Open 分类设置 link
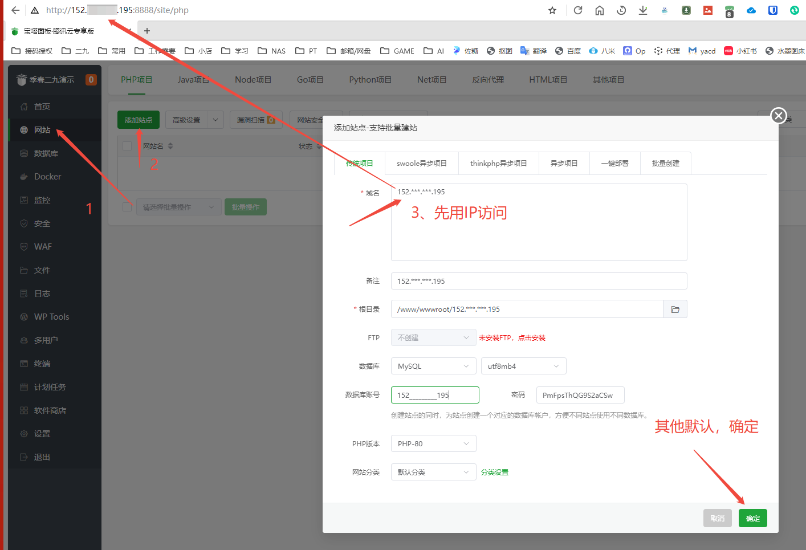This screenshot has height=550, width=806. [x=494, y=472]
